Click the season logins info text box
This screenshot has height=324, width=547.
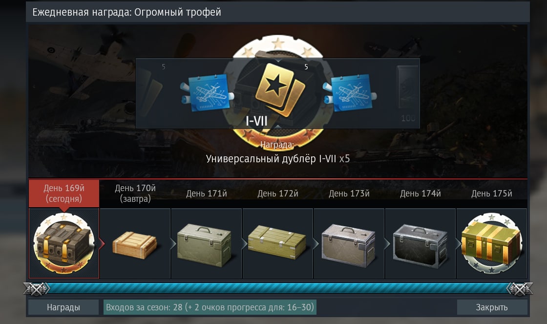pos(210,307)
